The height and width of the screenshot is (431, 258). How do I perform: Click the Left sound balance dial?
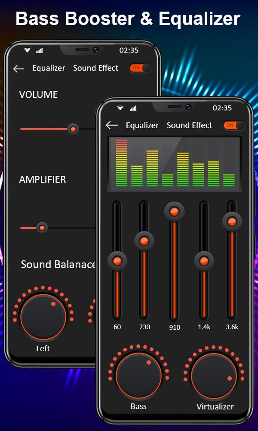click(43, 317)
